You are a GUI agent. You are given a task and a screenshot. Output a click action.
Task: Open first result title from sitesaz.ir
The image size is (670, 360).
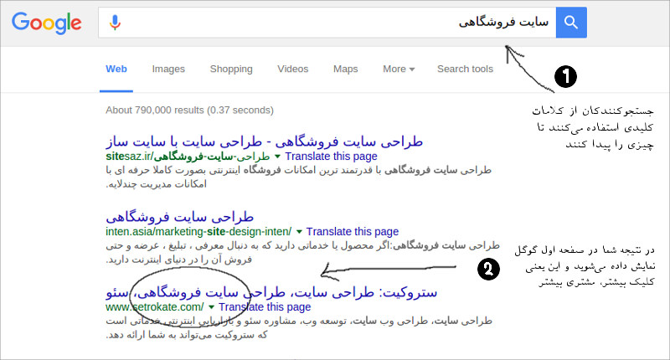click(x=264, y=141)
